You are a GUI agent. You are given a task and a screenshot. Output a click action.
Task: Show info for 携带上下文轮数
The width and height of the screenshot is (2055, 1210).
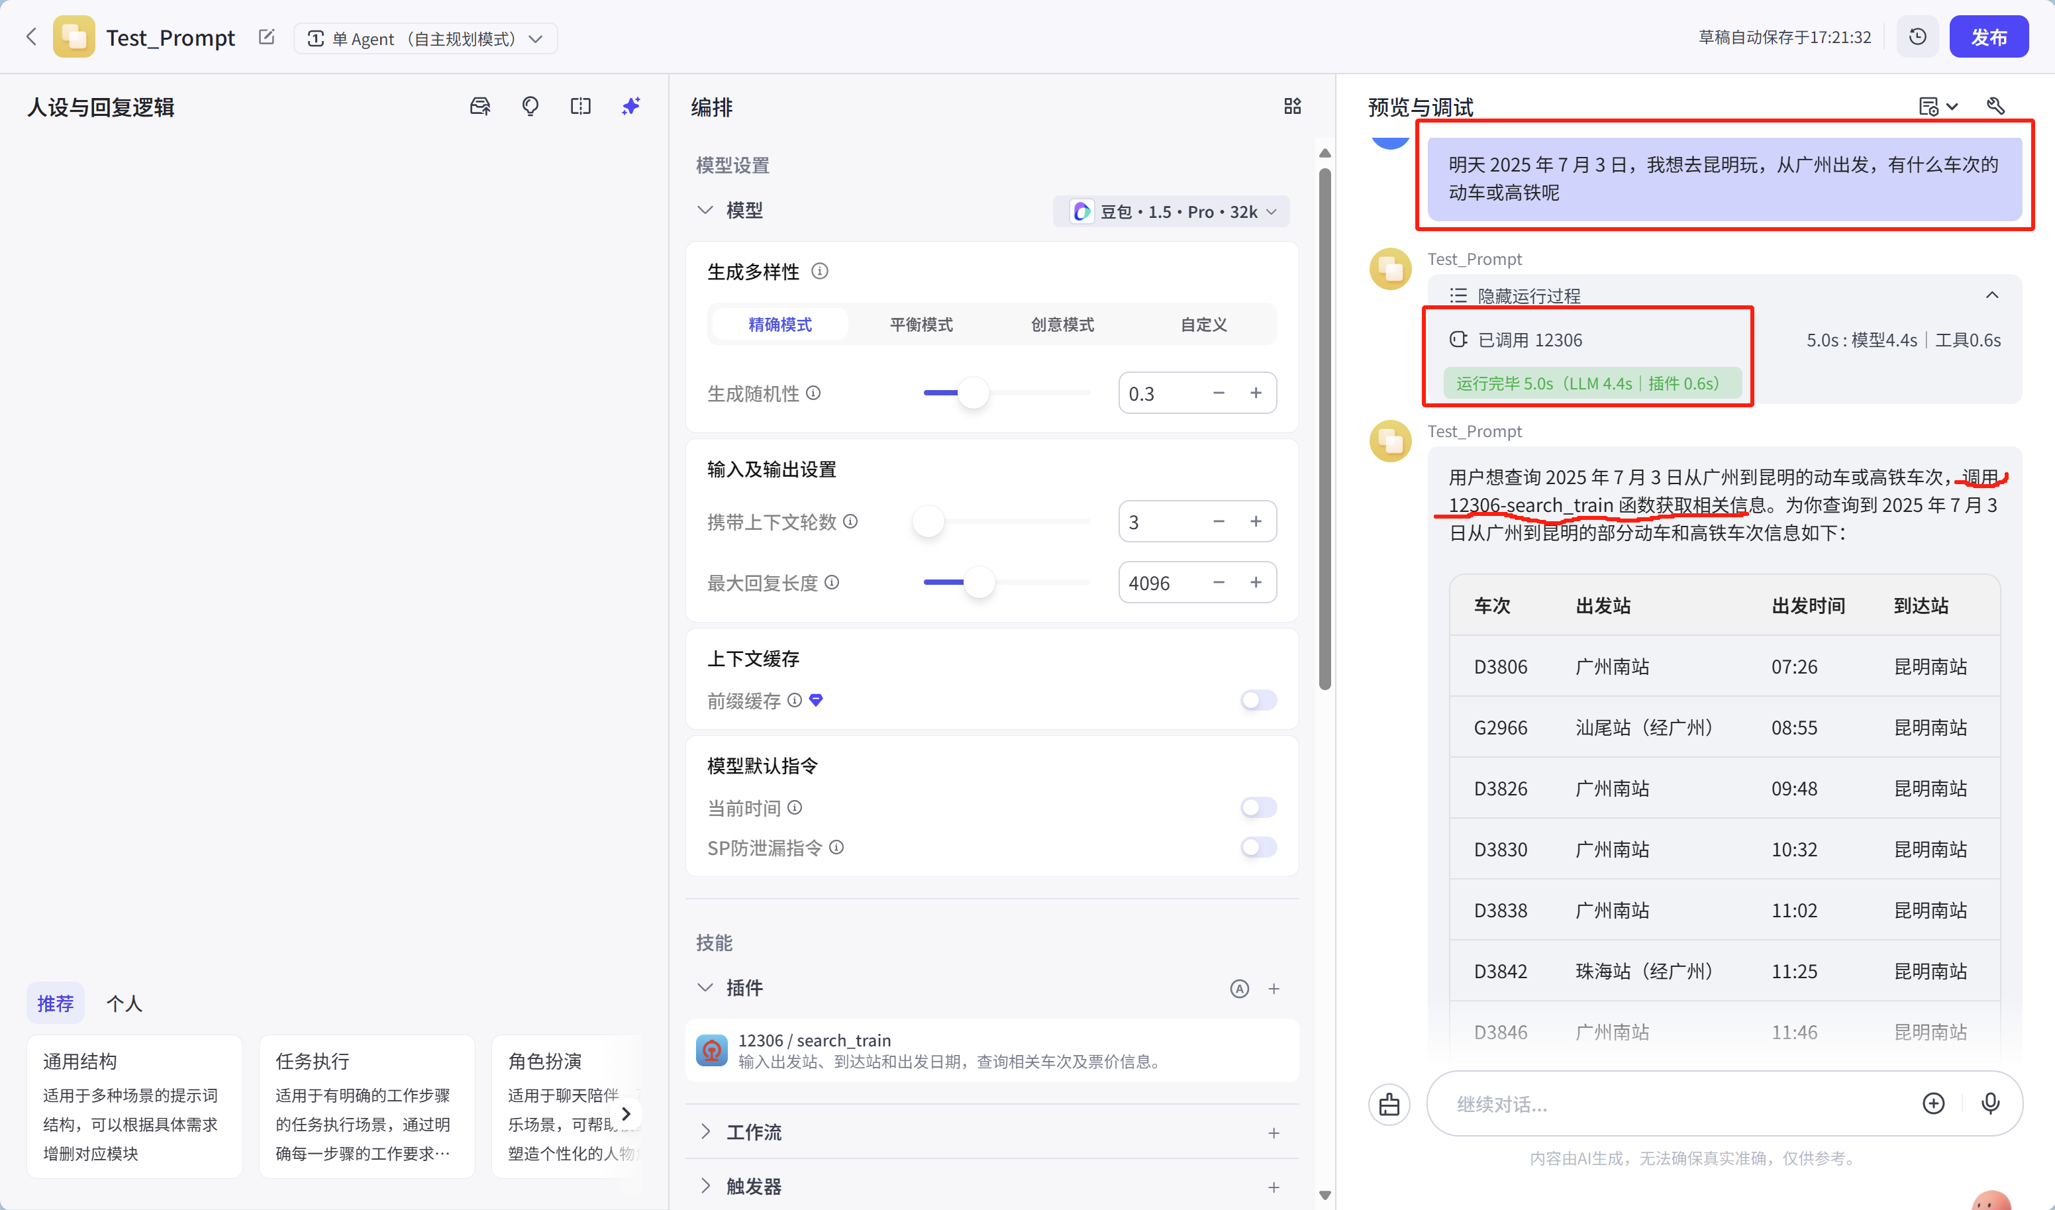click(850, 521)
